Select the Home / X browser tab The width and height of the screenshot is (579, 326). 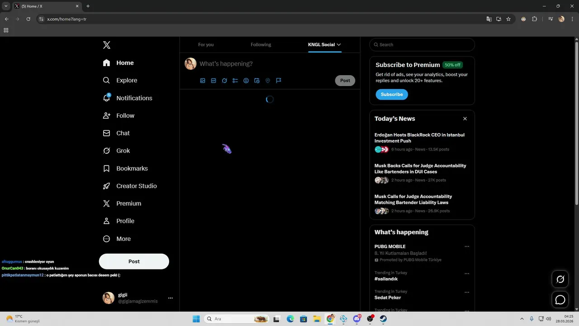click(47, 6)
